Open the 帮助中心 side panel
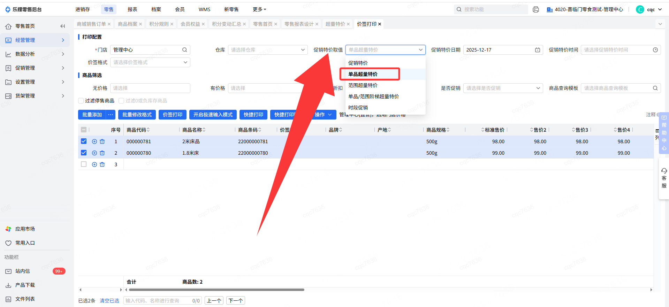 [664, 133]
